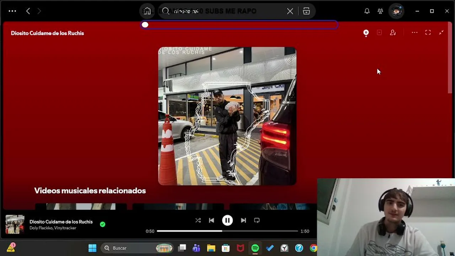455x256 pixels.
Task: Skip to previous track
Action: click(212, 220)
